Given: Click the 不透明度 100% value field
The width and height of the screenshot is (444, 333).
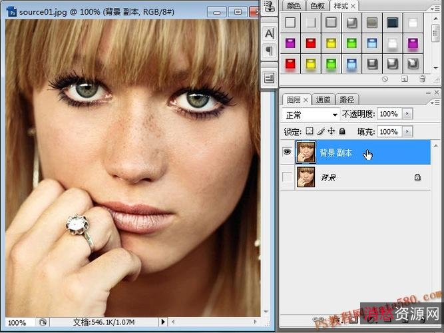Looking at the screenshot, I should 389,114.
